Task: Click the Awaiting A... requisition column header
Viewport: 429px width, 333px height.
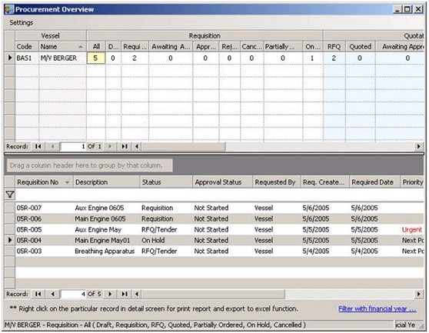Action: pos(171,47)
